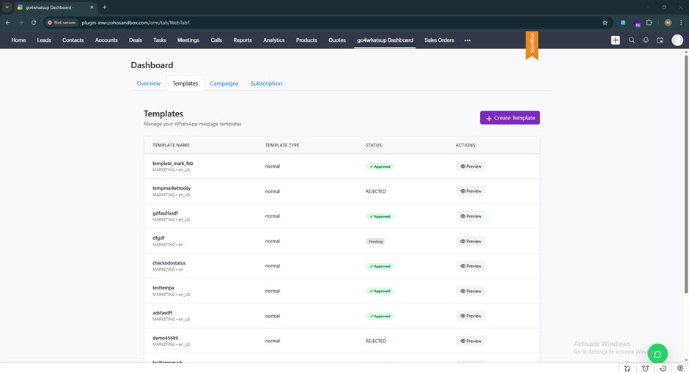Open the CRM search magnifier icon
Viewport: 689px width, 373px height.
(632, 40)
